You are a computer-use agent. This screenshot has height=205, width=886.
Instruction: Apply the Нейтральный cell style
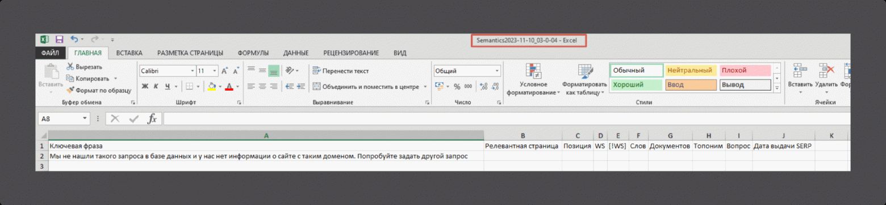[691, 71]
